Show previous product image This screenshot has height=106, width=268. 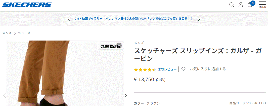(5, 95)
